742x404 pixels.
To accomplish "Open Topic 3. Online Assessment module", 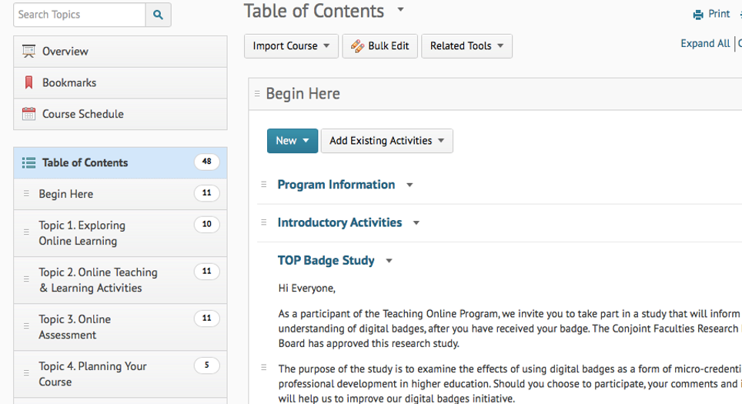I will click(75, 327).
